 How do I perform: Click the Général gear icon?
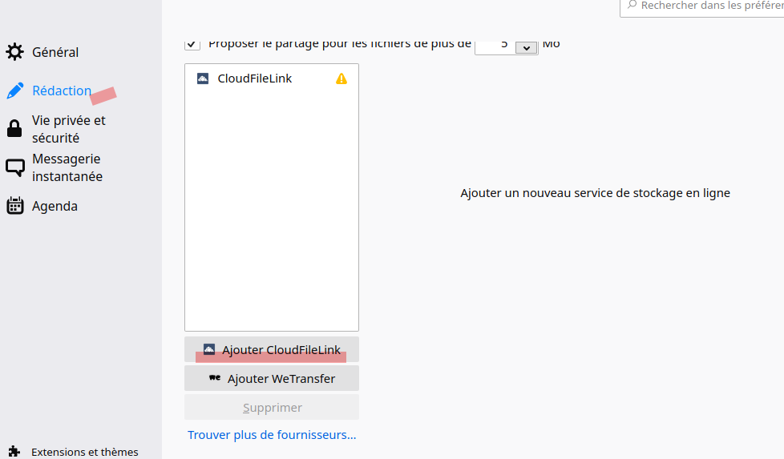coord(14,52)
